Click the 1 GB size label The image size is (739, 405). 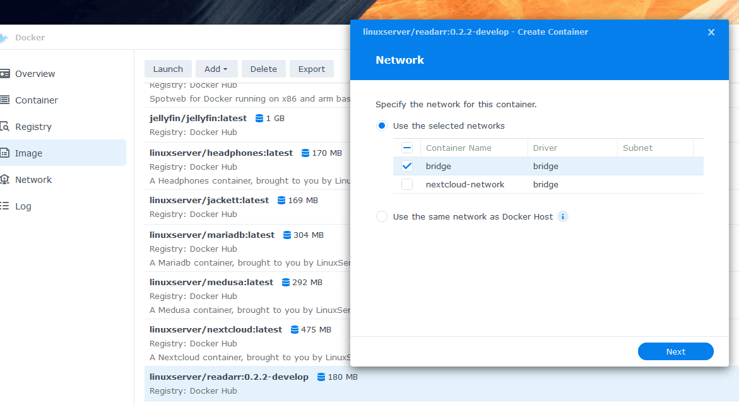(x=275, y=118)
